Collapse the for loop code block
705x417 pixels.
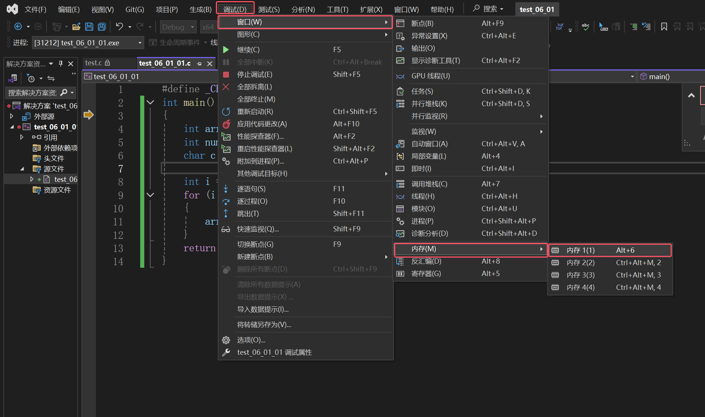click(150, 195)
